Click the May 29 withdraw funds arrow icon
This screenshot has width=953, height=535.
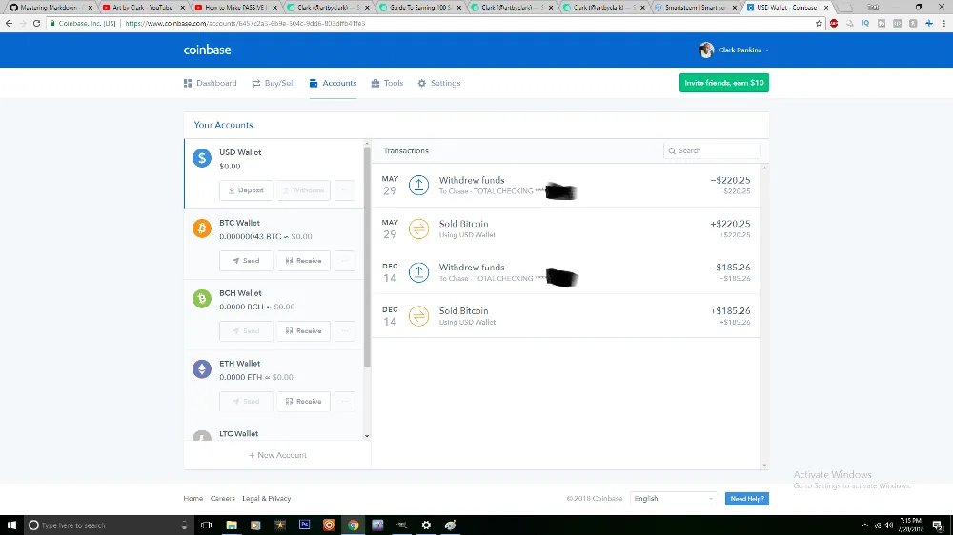point(418,186)
